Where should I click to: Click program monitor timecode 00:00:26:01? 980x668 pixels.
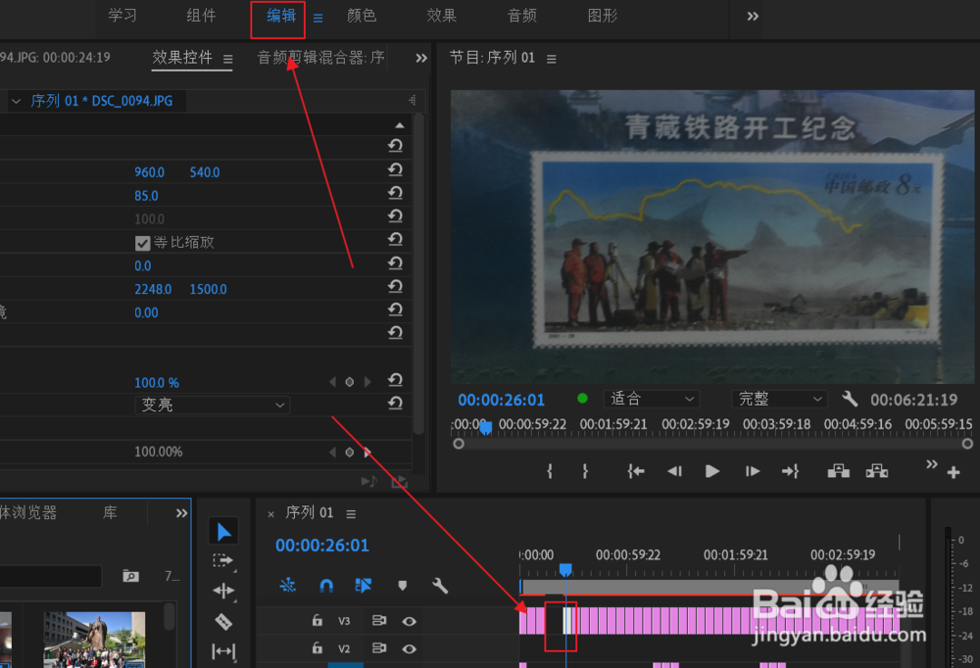(x=501, y=400)
